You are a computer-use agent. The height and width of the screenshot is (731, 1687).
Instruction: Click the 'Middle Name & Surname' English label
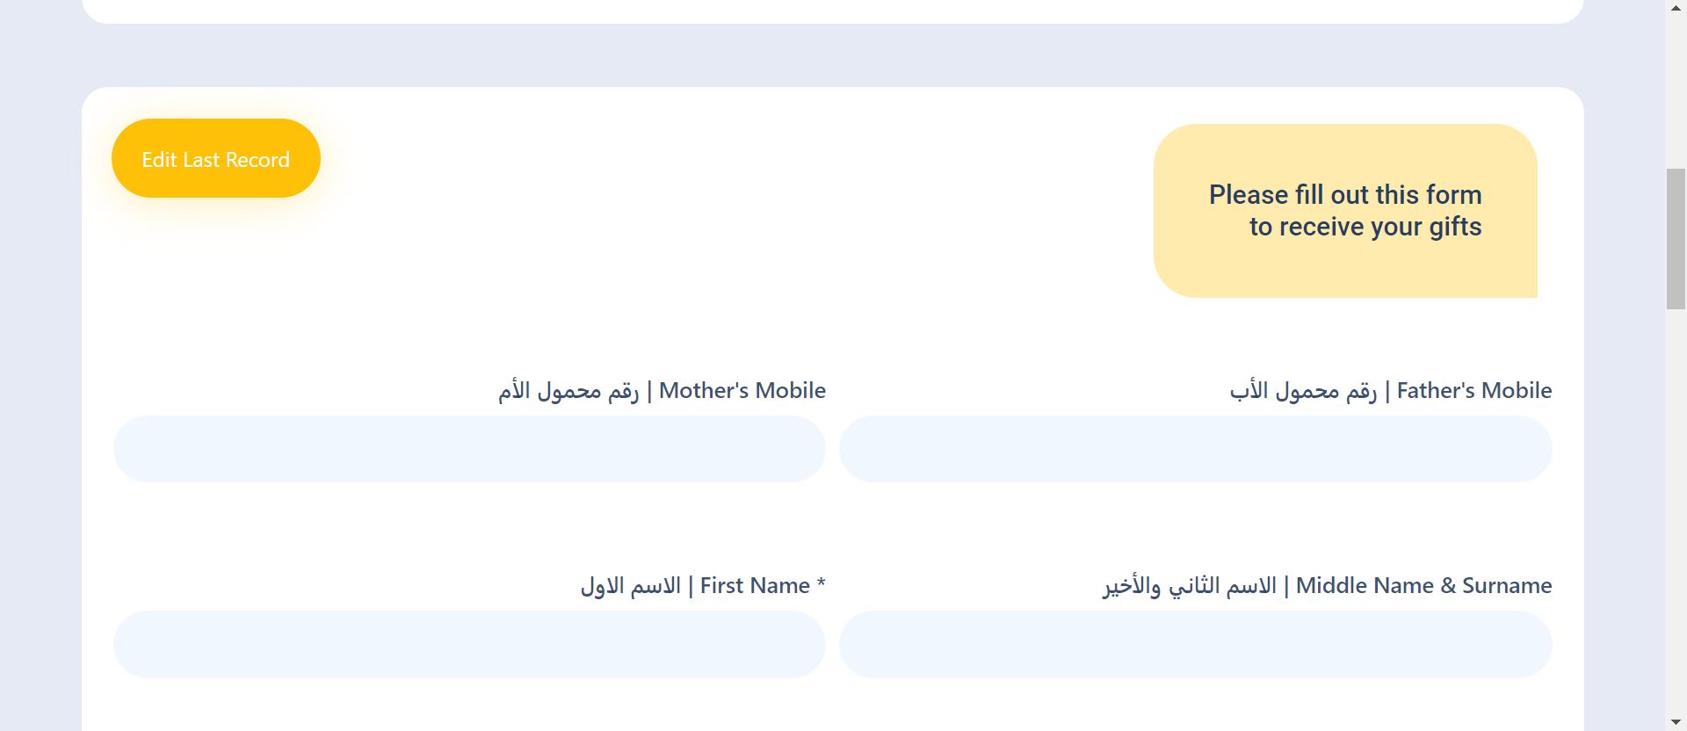pyautogui.click(x=1423, y=585)
